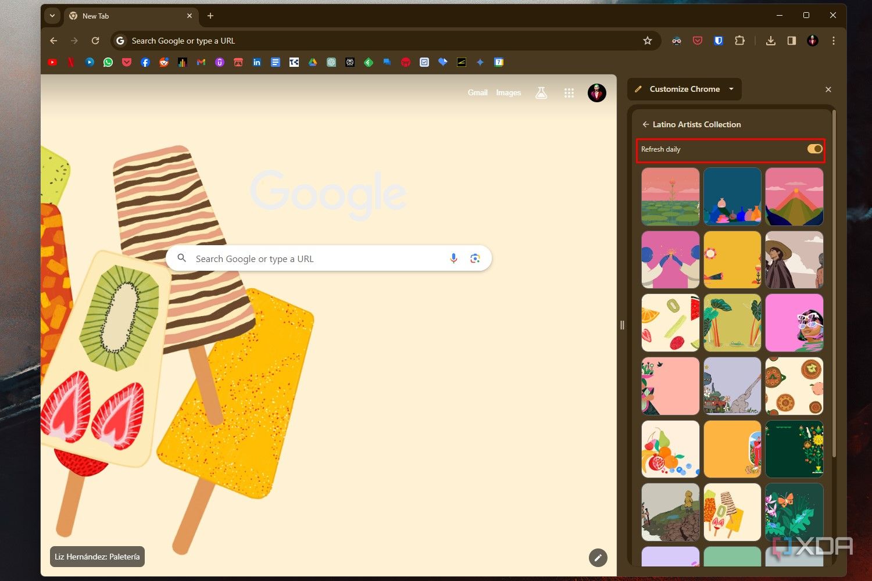The image size is (872, 581).
Task: Disable the Refresh daily toggle
Action: pyautogui.click(x=814, y=149)
